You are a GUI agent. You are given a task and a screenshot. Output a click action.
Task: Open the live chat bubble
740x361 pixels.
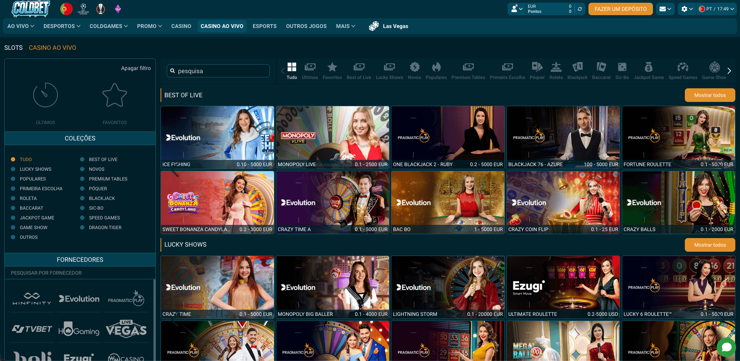(726, 347)
